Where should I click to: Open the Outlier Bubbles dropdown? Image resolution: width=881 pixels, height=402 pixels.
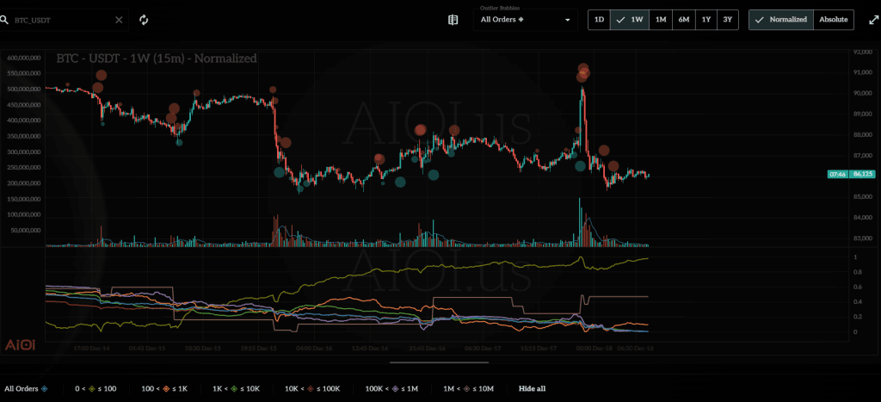click(525, 19)
